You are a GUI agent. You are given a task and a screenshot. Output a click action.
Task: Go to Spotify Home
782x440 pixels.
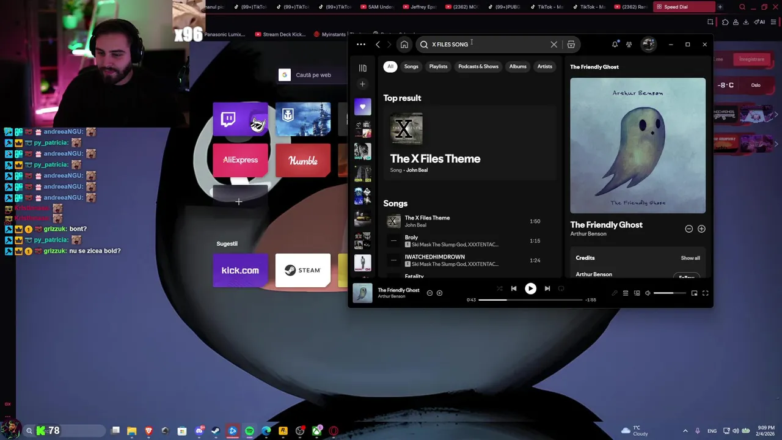(404, 44)
